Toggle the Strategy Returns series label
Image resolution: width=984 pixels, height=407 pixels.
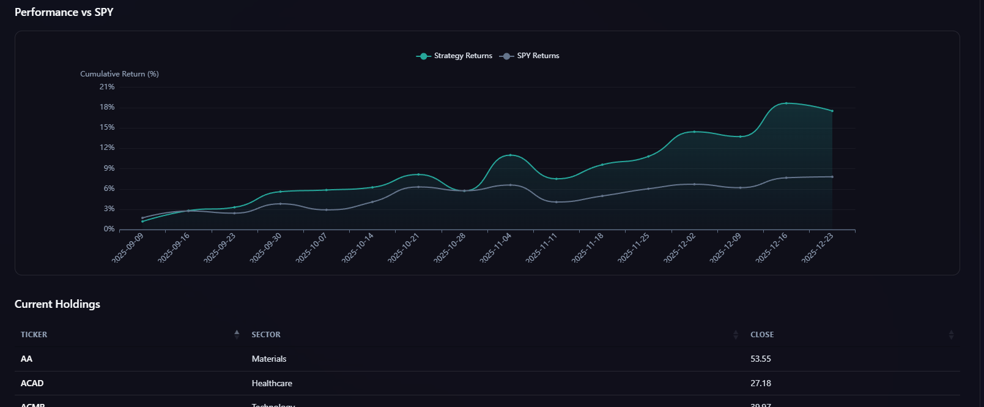[x=463, y=56]
